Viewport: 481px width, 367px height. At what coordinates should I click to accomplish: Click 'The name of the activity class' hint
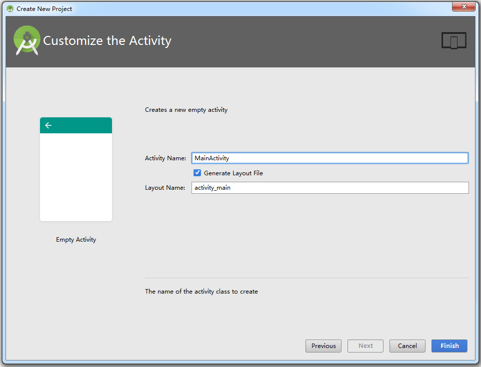201,291
